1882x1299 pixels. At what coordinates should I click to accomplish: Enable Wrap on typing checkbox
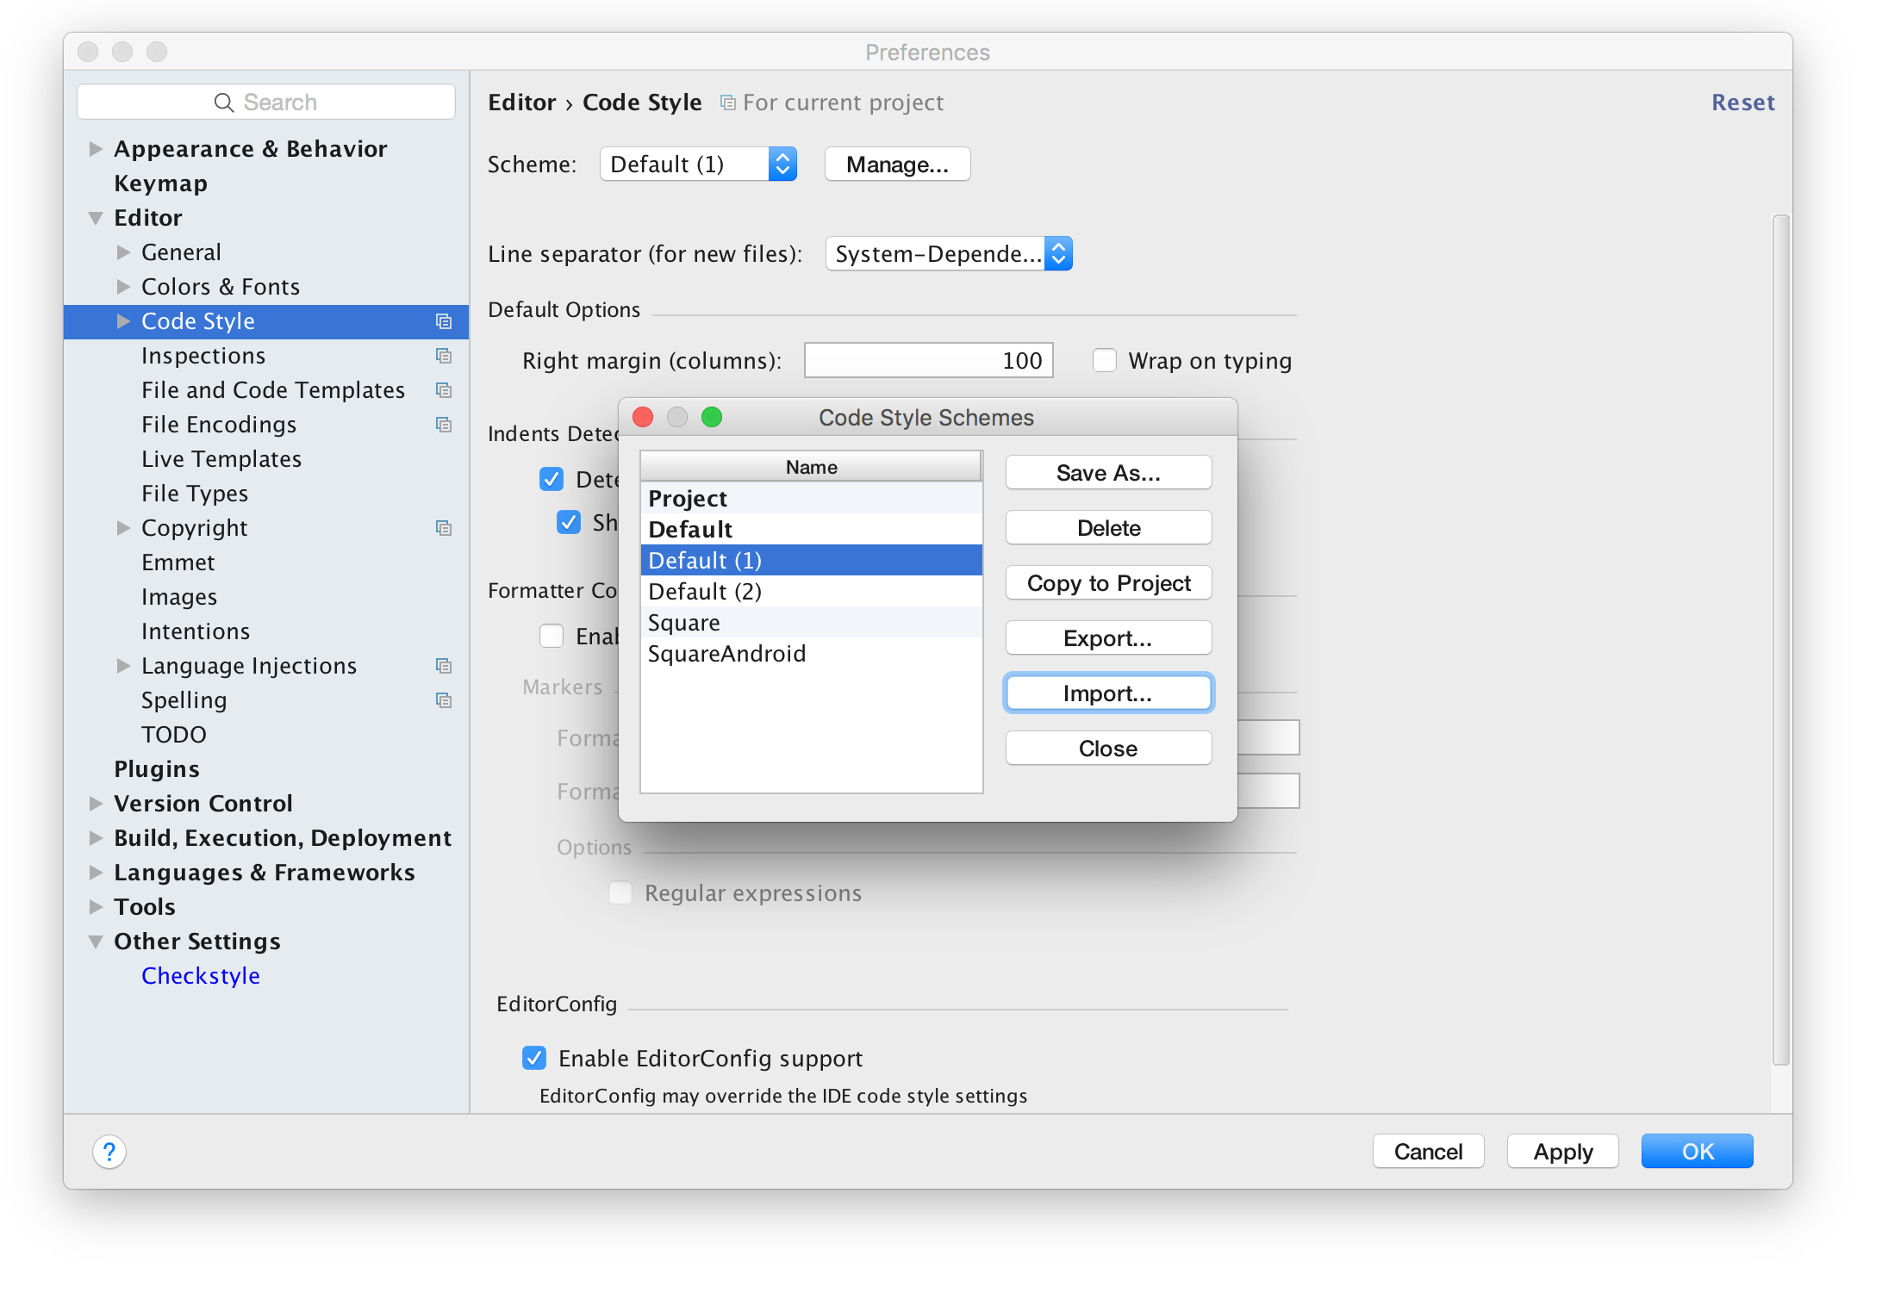1104,360
